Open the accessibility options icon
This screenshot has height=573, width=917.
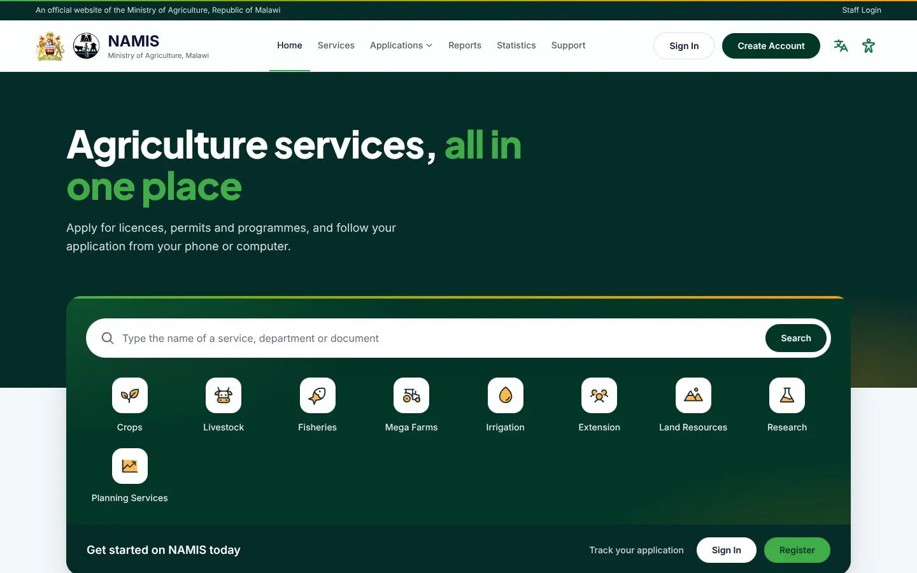[x=869, y=46]
